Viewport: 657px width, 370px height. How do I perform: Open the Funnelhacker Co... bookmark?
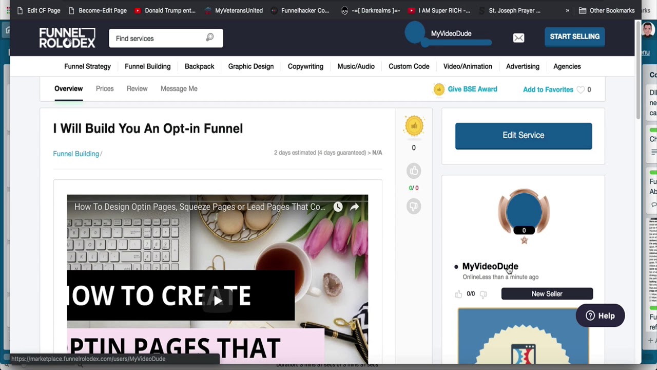click(300, 10)
